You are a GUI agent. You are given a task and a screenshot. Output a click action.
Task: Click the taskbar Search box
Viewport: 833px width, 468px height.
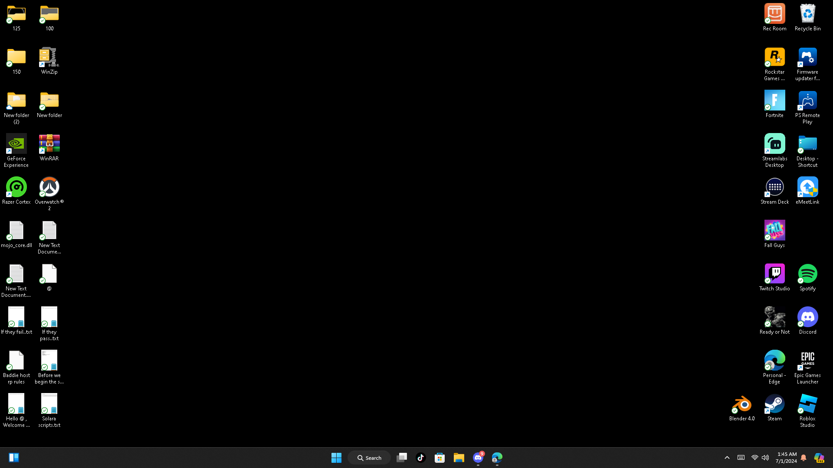point(369,458)
